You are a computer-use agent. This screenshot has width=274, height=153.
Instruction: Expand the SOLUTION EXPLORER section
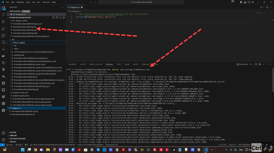(36, 139)
